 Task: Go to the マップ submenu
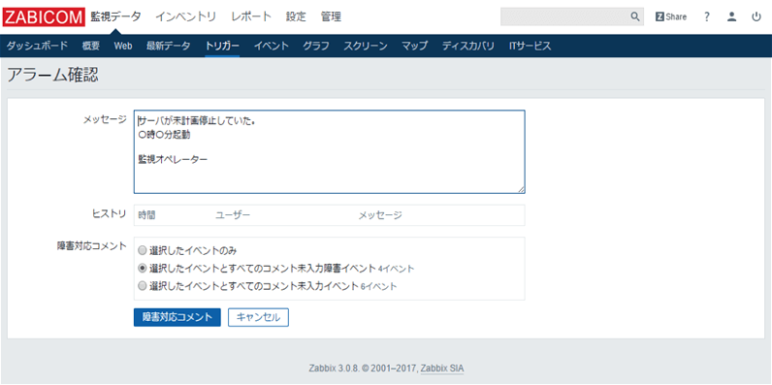pyautogui.click(x=414, y=47)
